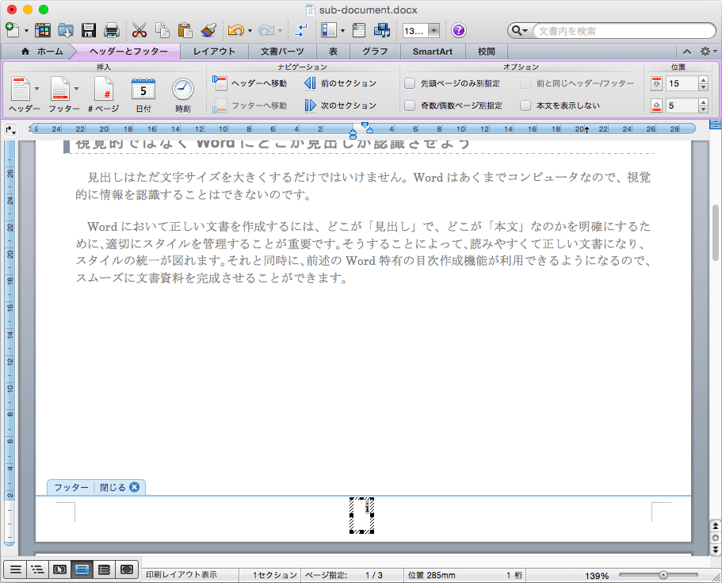The height and width of the screenshot is (583, 722).
Task: Click the Copy toolbar icon
Action: click(x=162, y=30)
